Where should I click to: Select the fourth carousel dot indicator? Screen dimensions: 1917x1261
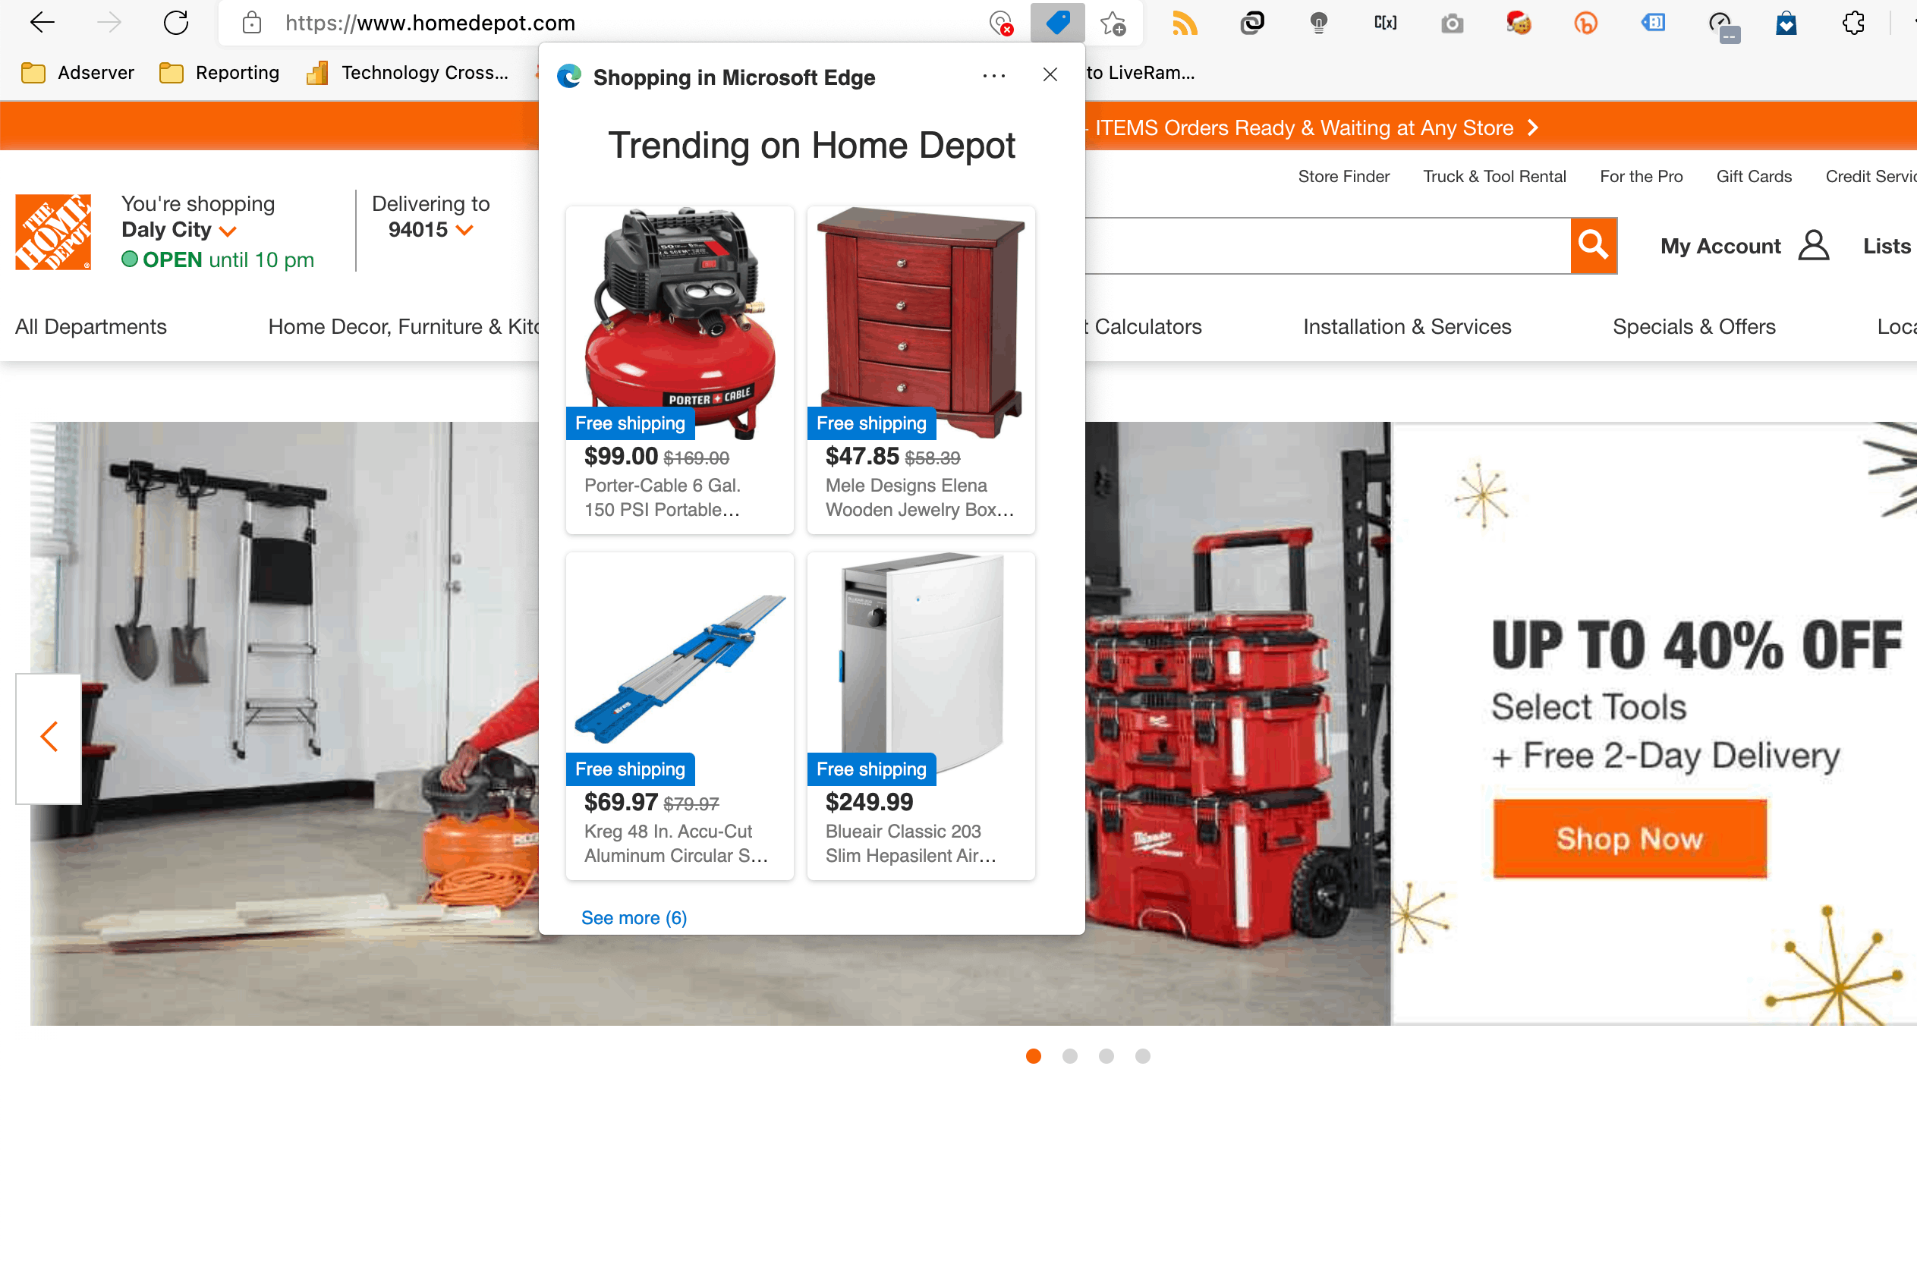(x=1142, y=1055)
